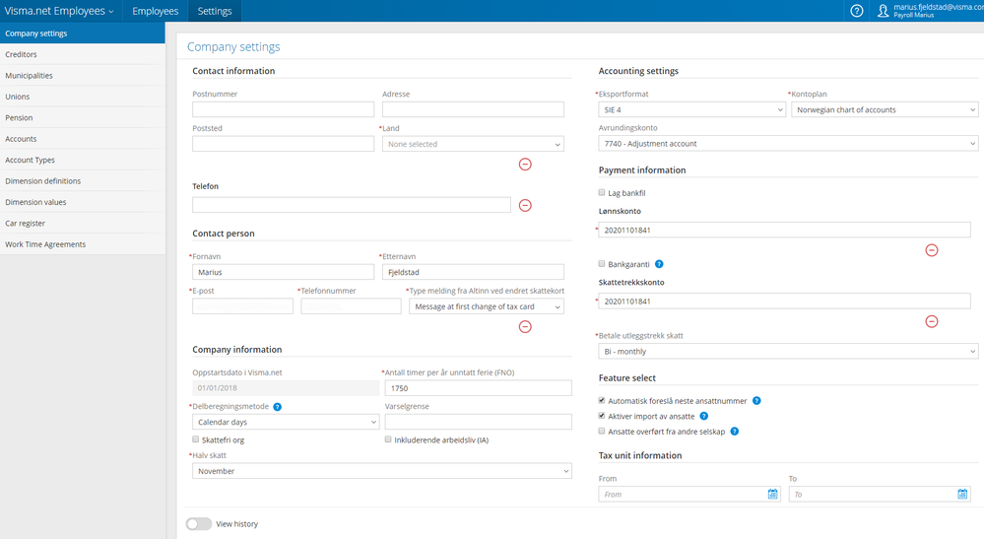
Task: Show help info next to Bankgaranti
Action: (659, 264)
